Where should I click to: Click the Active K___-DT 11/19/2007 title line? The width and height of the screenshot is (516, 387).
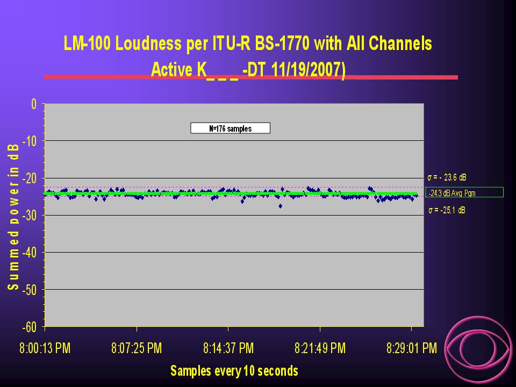[x=248, y=70]
